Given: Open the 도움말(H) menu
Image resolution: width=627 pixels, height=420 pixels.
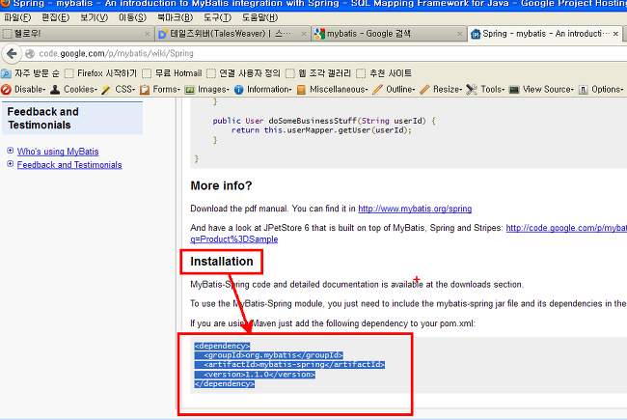Looking at the screenshot, I should pyautogui.click(x=259, y=18).
